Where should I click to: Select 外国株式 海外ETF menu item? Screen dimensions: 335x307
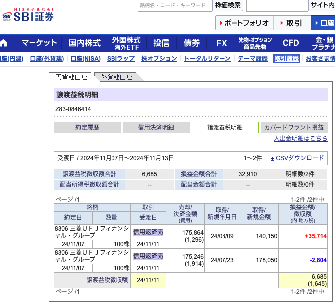click(126, 43)
